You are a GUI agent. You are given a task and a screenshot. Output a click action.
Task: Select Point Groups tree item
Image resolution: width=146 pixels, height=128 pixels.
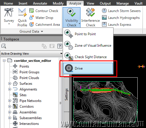point(30,72)
